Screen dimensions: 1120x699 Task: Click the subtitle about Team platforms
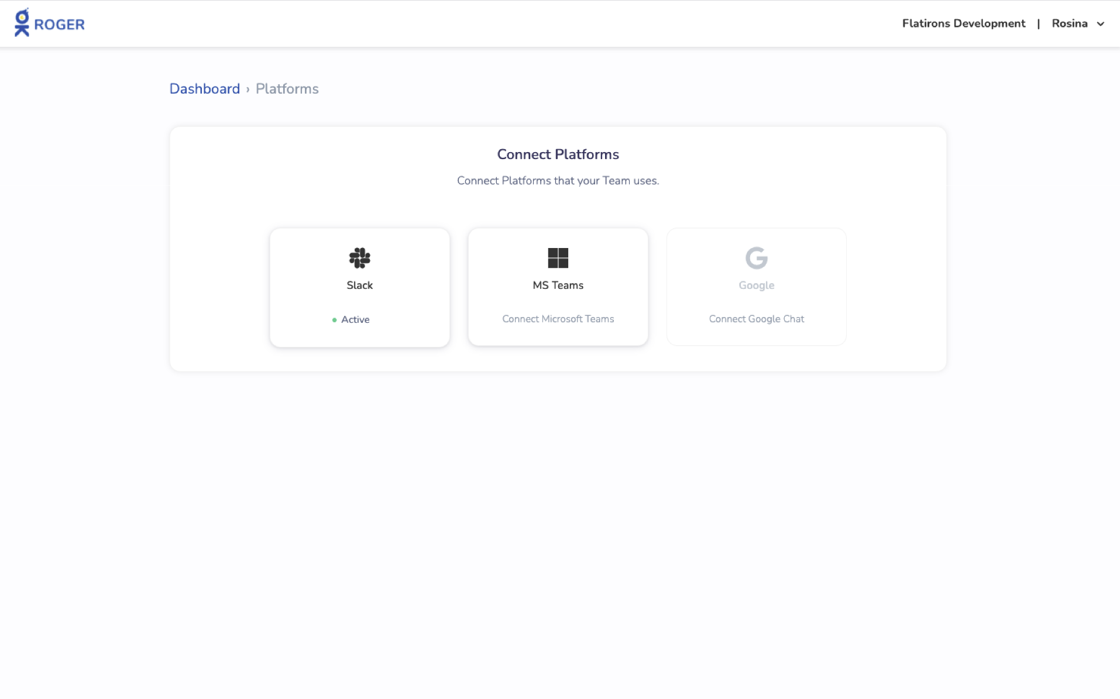point(558,181)
